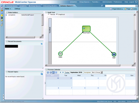Screen dimensions: 139x103
Task: Open the orange mail icon in the sidebar
Action: point(2,10)
